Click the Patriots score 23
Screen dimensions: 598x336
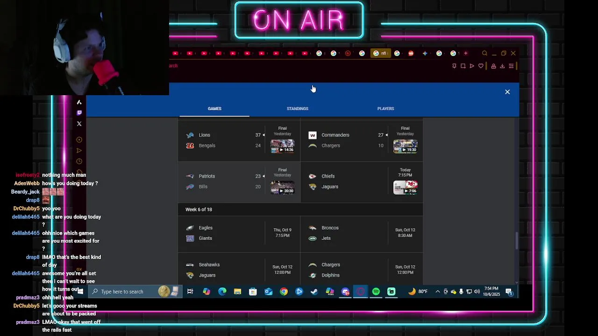click(x=258, y=176)
